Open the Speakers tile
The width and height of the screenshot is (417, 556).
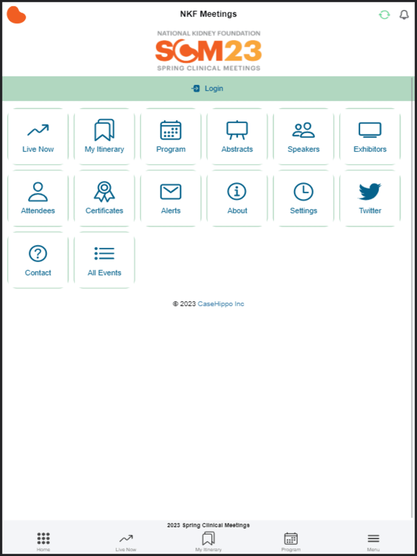tap(304, 137)
